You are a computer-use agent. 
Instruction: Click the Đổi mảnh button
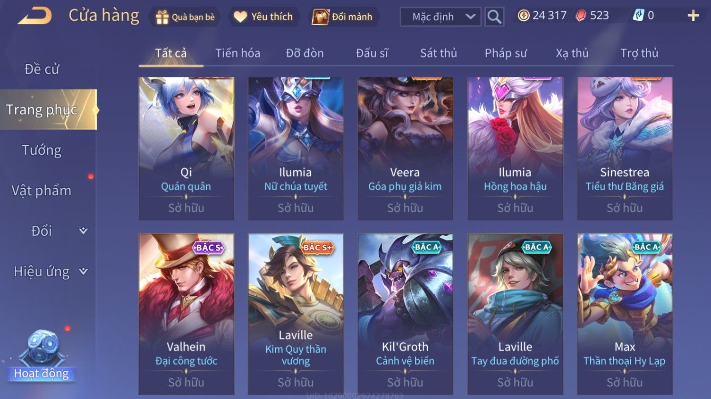tap(343, 17)
